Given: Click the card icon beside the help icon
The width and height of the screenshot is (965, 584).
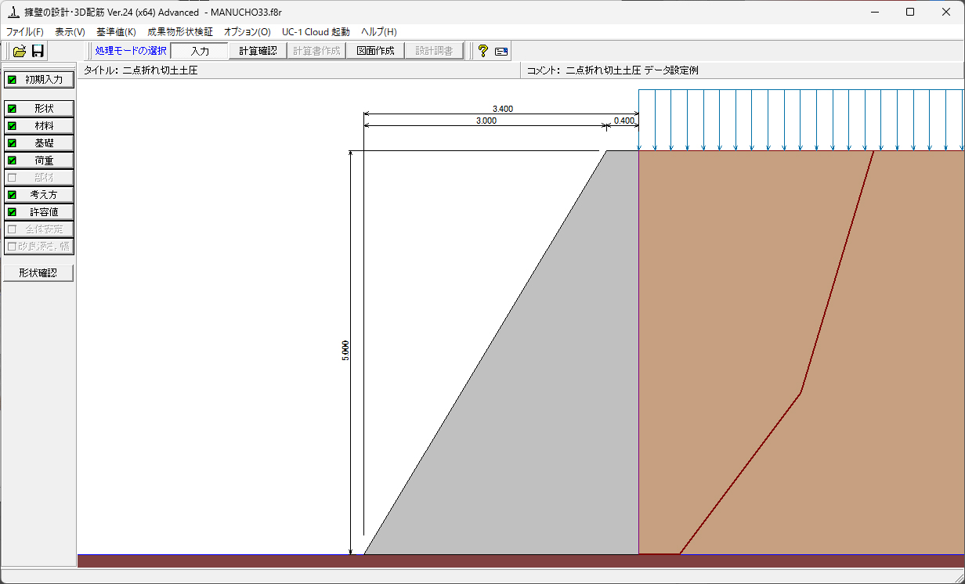Looking at the screenshot, I should tap(501, 51).
